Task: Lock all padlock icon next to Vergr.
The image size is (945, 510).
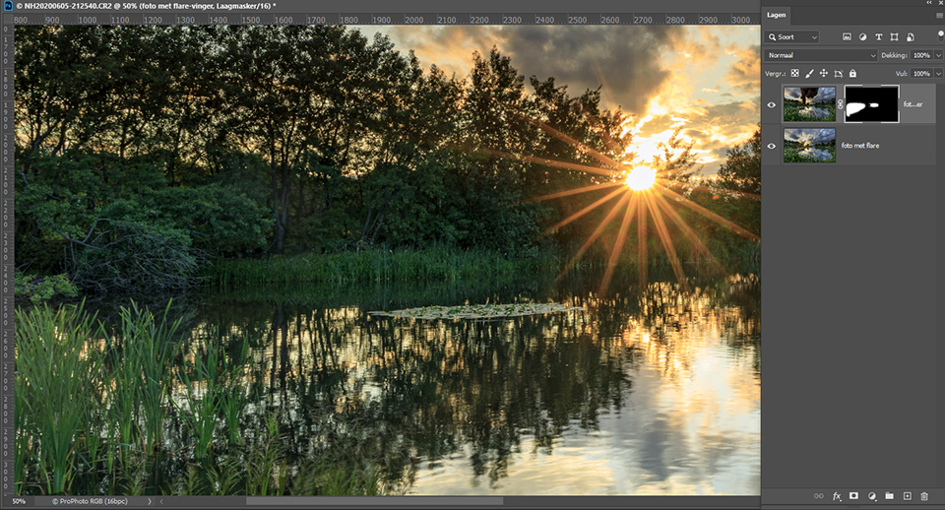Action: click(x=852, y=74)
